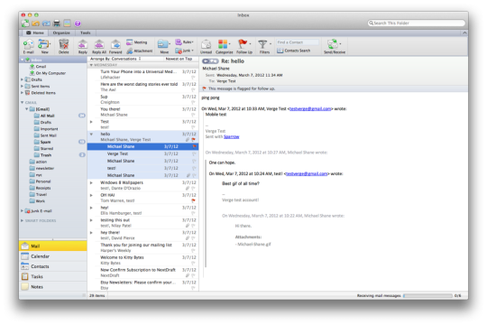Click Reply All in the ribbon
The height and width of the screenshot is (325, 487).
99,46
